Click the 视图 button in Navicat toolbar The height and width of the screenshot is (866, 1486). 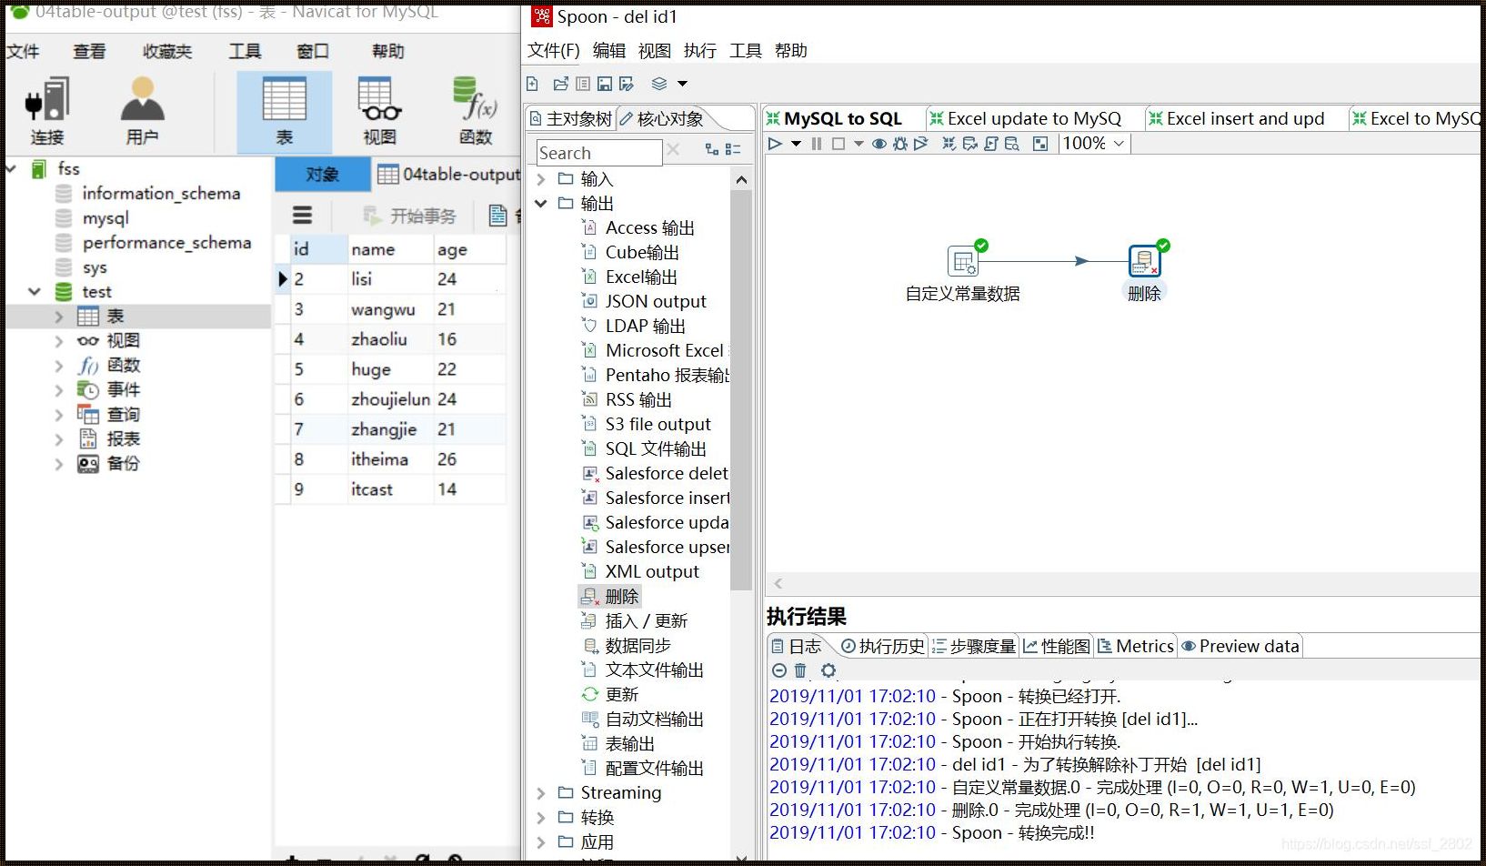(x=379, y=111)
